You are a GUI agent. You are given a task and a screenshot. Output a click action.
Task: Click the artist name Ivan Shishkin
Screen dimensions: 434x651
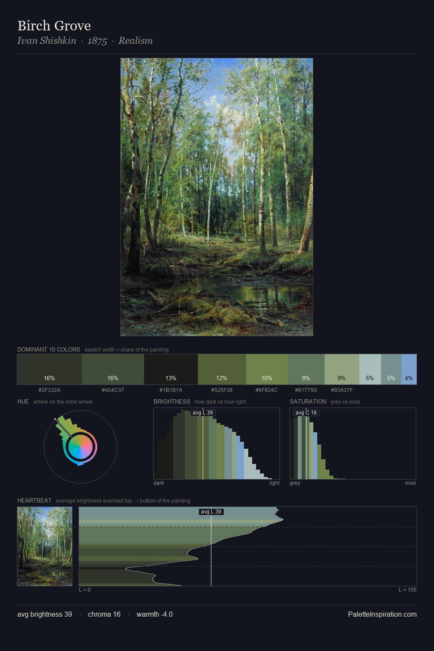coord(47,40)
